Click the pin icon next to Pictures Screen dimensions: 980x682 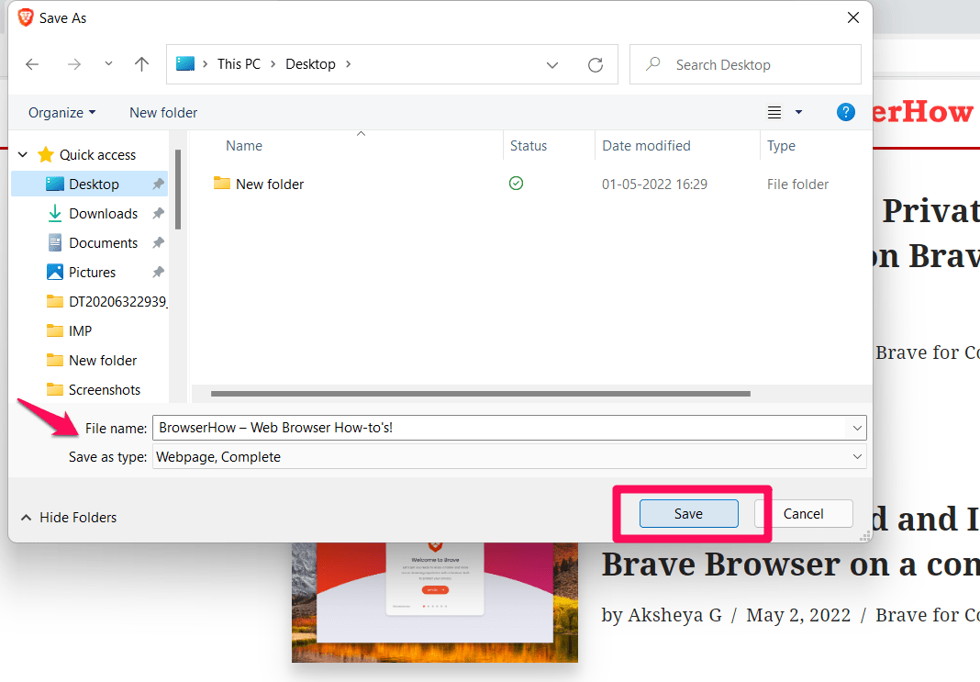point(158,273)
